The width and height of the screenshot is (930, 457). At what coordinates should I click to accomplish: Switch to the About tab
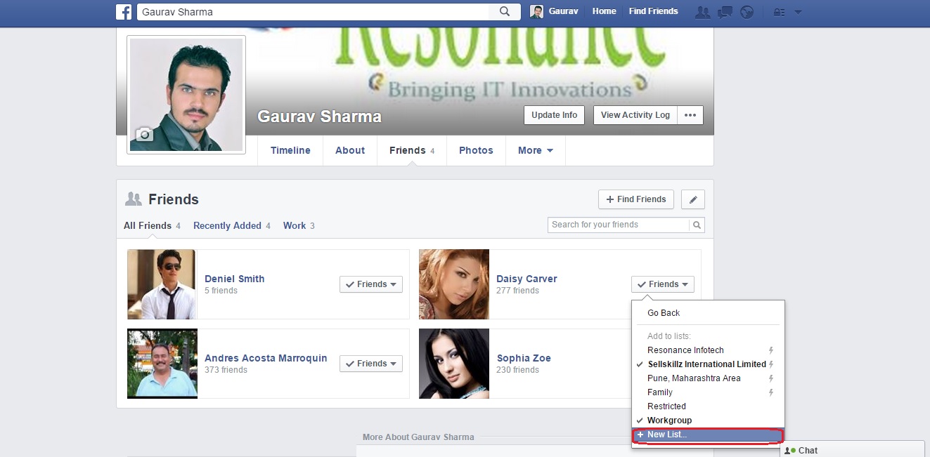350,150
